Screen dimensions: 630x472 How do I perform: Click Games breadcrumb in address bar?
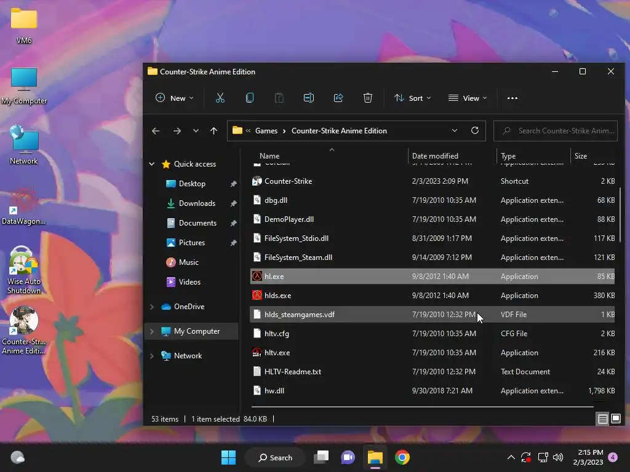pyautogui.click(x=266, y=131)
